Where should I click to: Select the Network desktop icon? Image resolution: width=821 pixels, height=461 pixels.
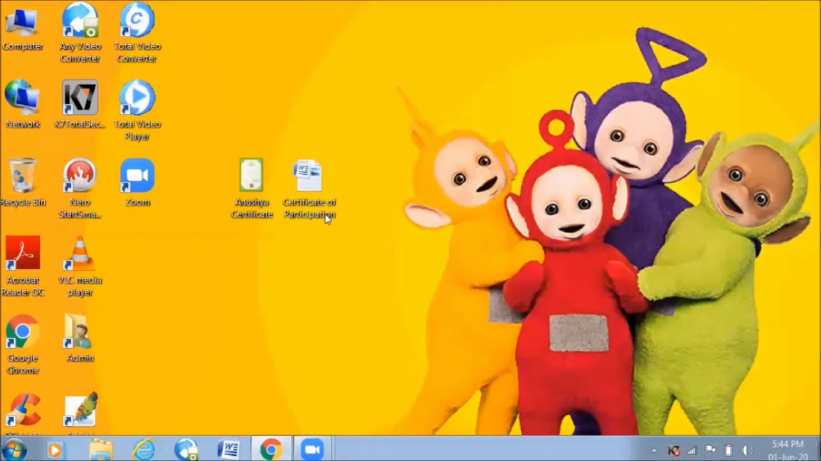tap(22, 104)
